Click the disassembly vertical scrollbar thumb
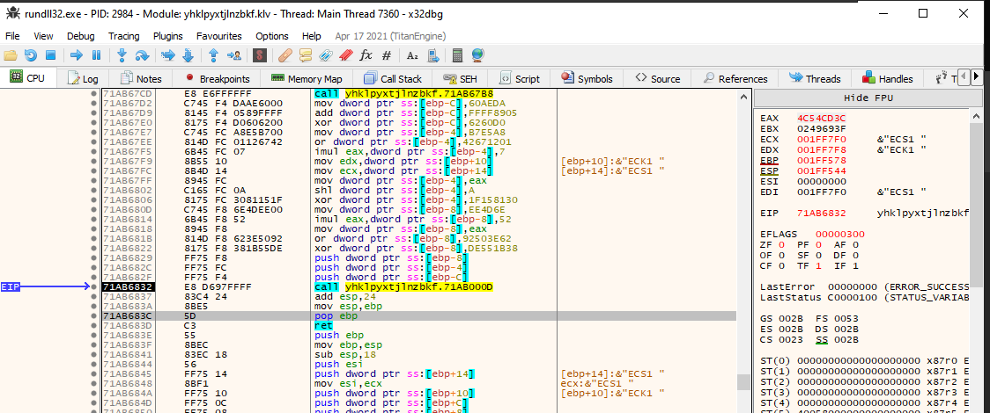The height and width of the screenshot is (413, 990). [x=742, y=382]
